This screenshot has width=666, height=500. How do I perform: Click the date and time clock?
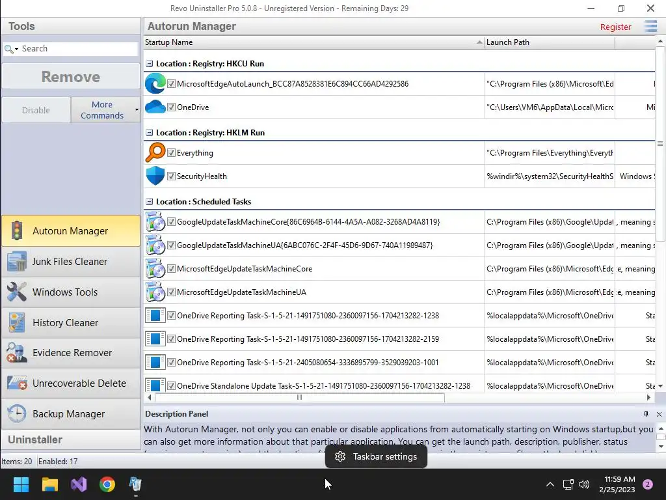click(617, 484)
